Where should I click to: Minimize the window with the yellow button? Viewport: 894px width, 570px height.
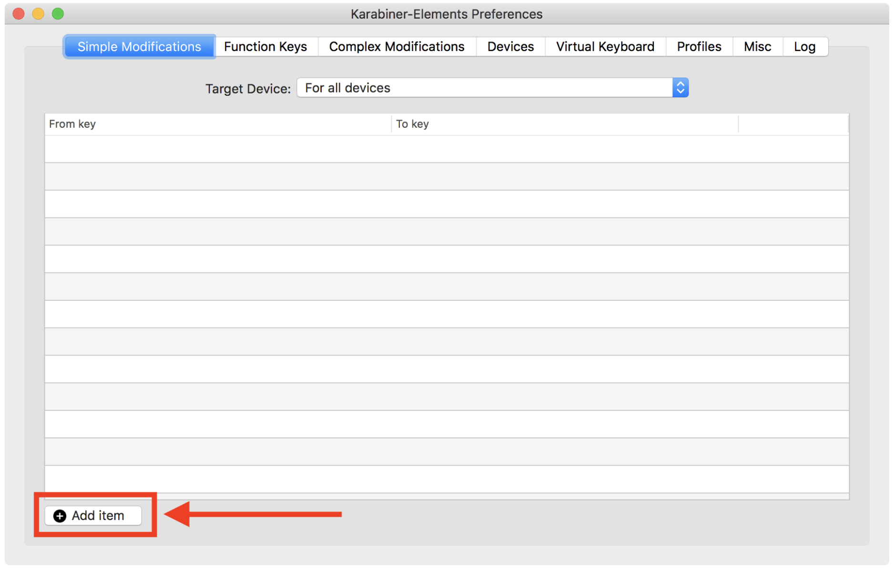38,14
